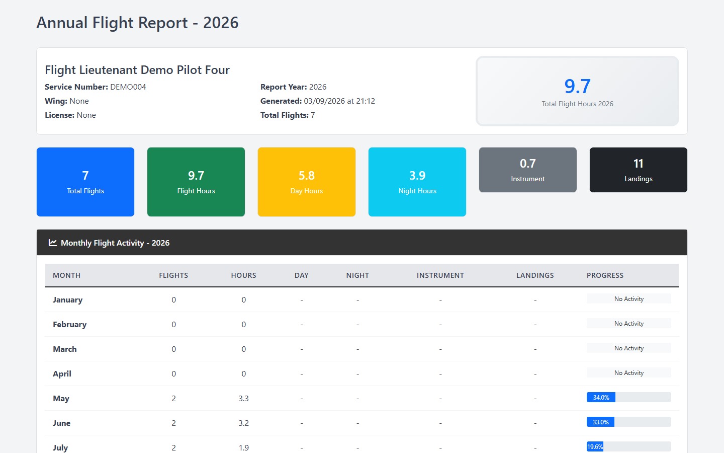
Task: Click July's hours value 1.9
Action: (244, 447)
